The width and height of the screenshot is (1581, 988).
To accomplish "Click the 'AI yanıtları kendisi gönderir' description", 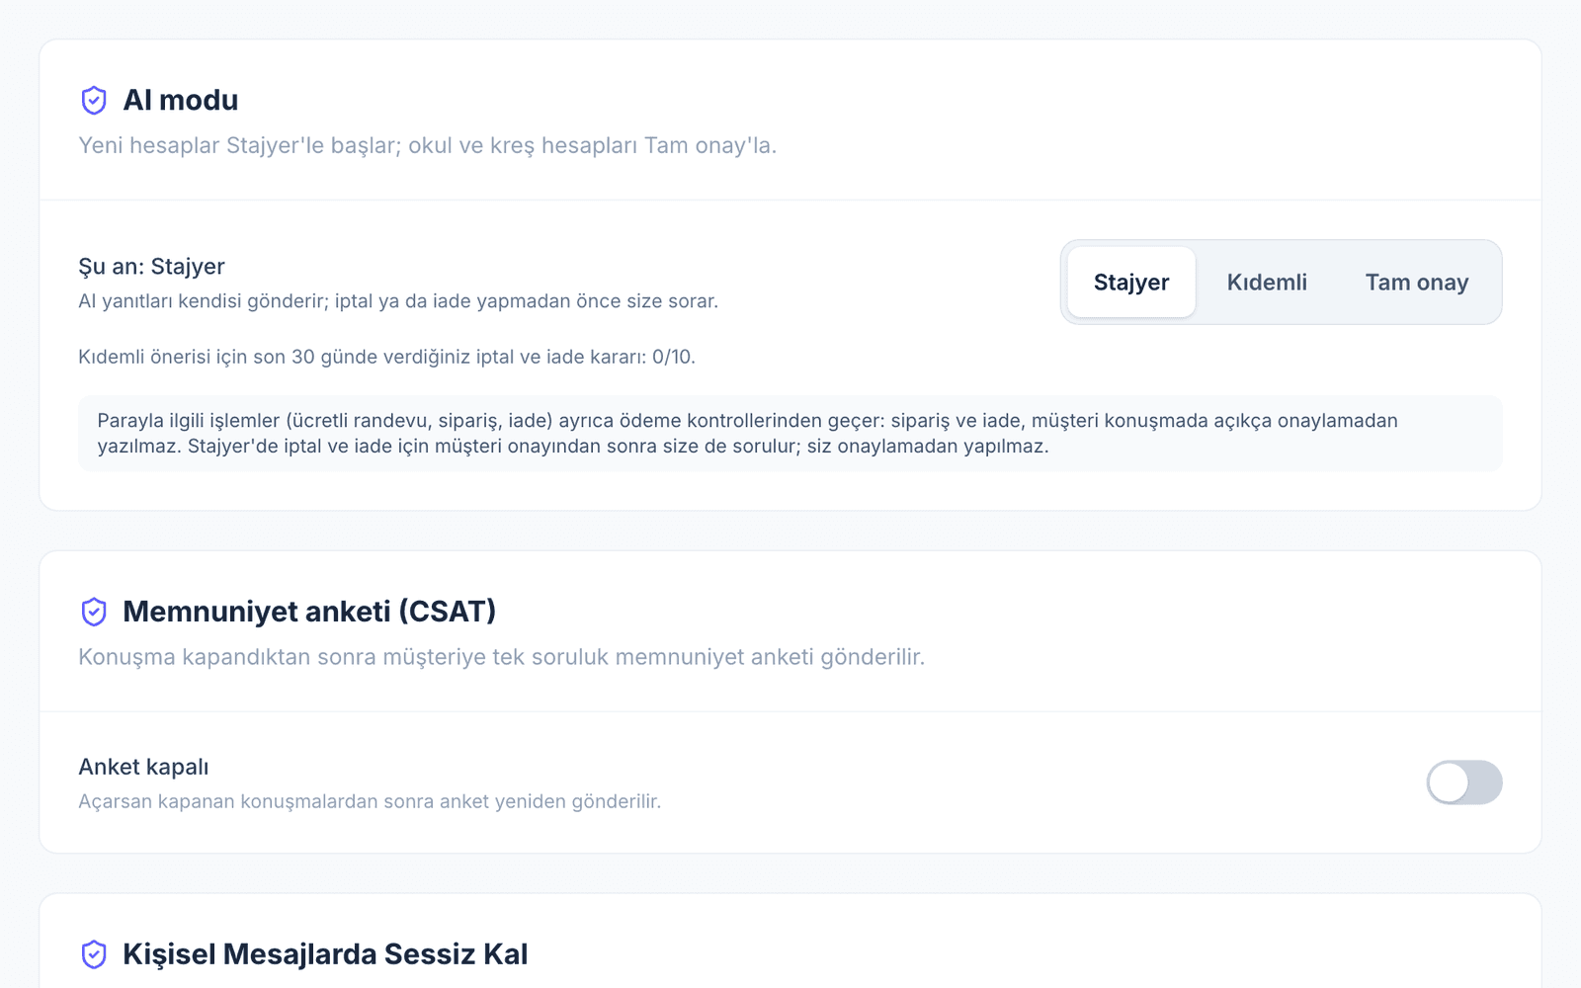I will (x=398, y=301).
